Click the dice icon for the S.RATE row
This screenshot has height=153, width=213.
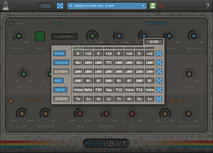coord(160,99)
